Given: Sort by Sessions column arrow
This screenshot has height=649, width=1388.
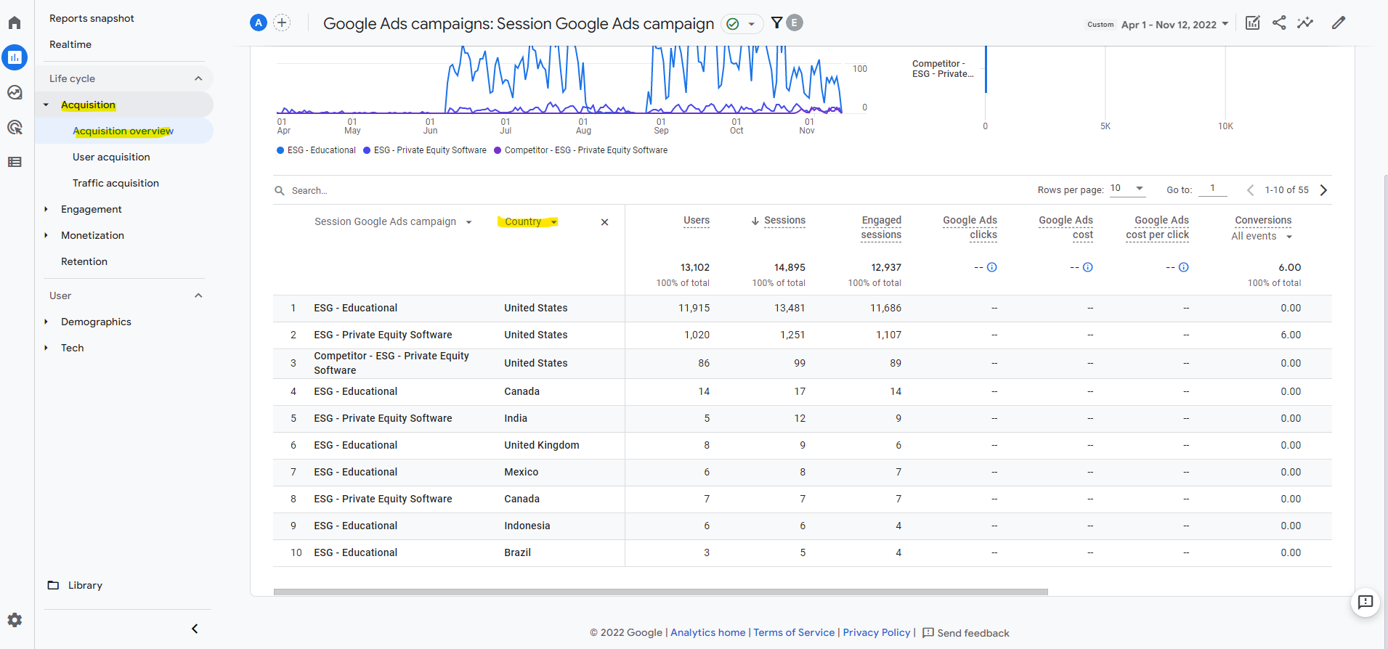Looking at the screenshot, I should [x=755, y=221].
